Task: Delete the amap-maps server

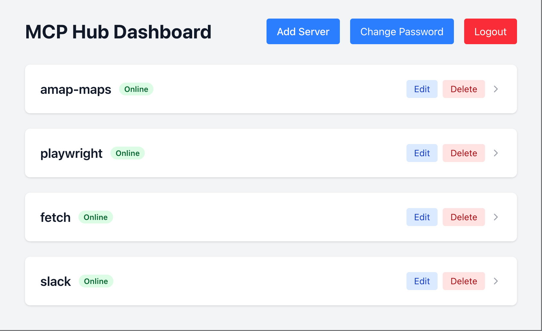Action: tap(464, 89)
